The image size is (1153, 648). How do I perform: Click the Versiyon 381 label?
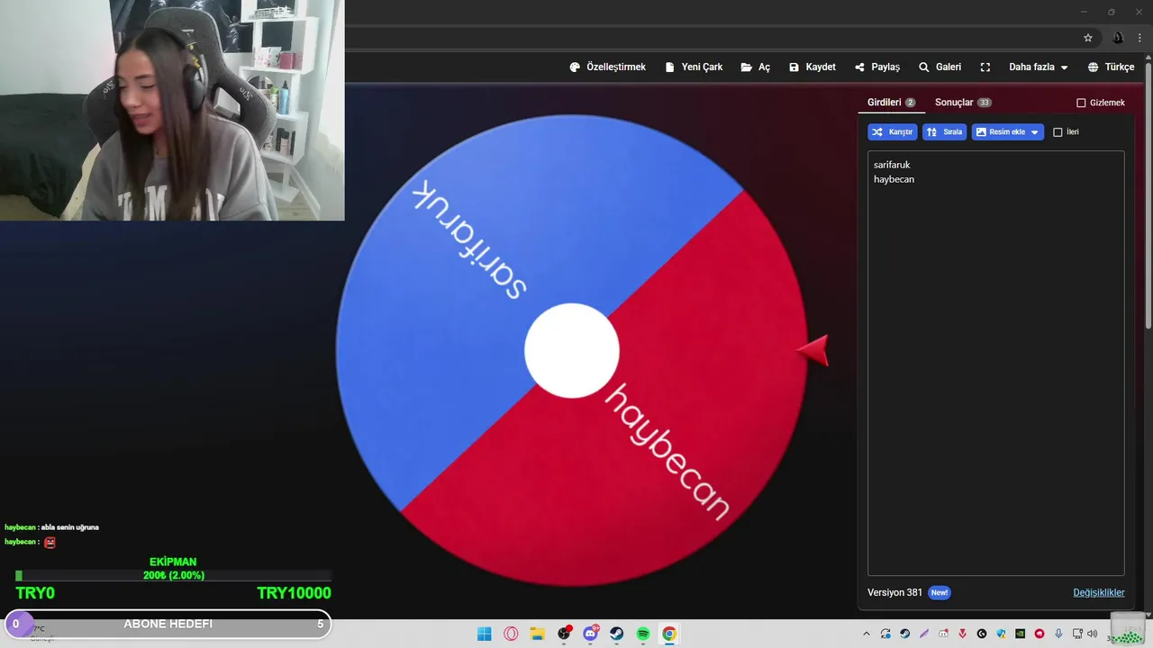click(894, 592)
